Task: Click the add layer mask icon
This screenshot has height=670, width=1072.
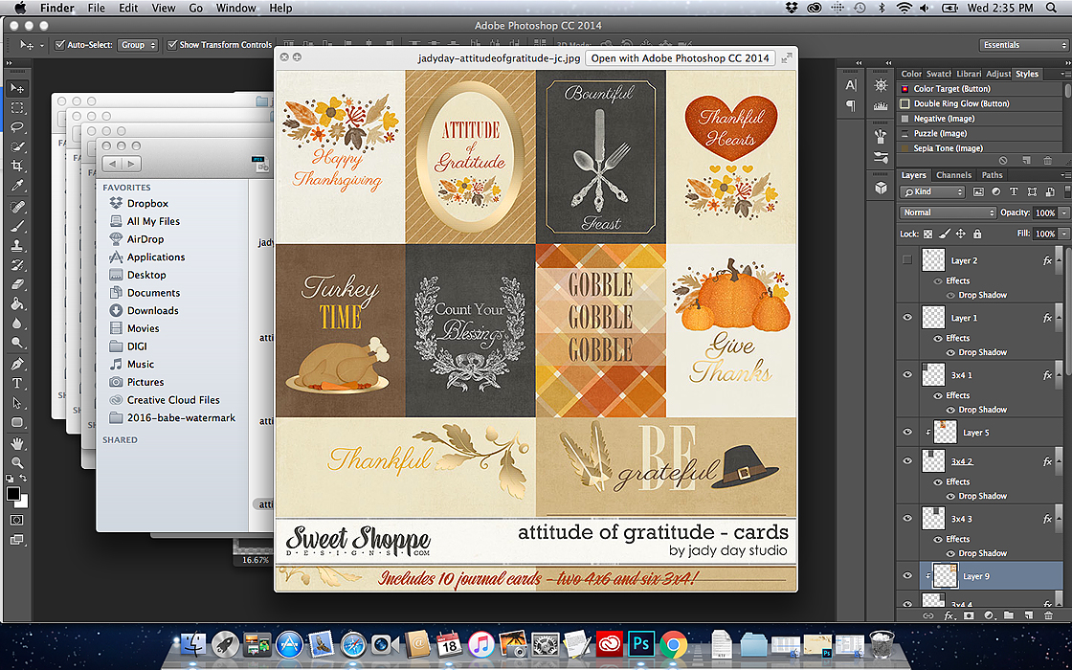Action: (x=968, y=615)
